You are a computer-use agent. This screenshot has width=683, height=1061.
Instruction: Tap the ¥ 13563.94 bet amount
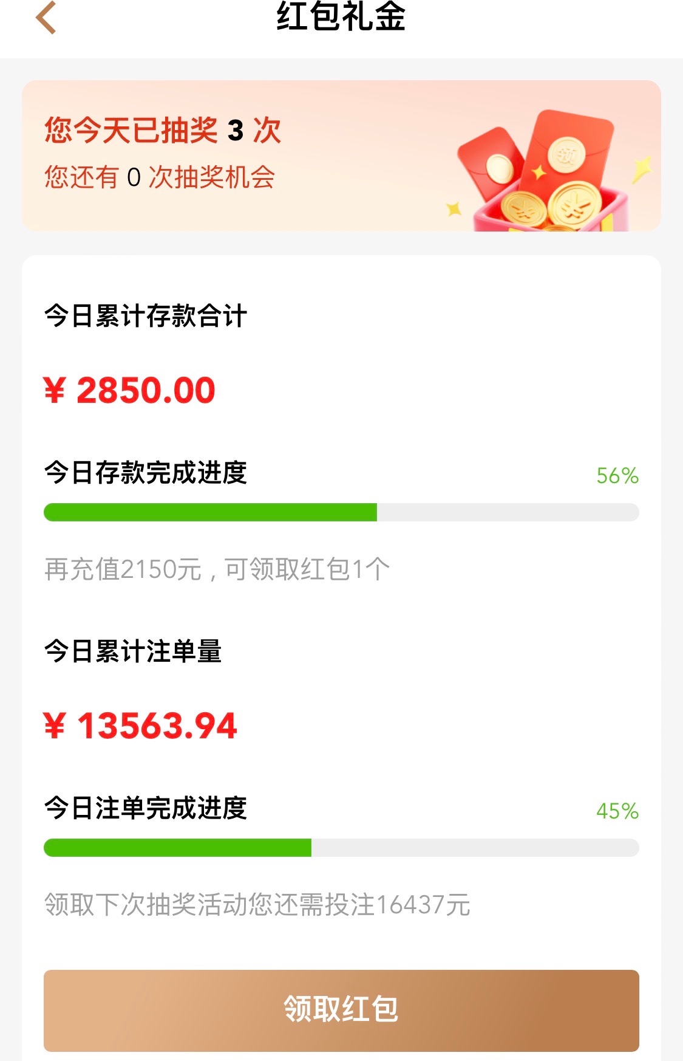[x=140, y=726]
